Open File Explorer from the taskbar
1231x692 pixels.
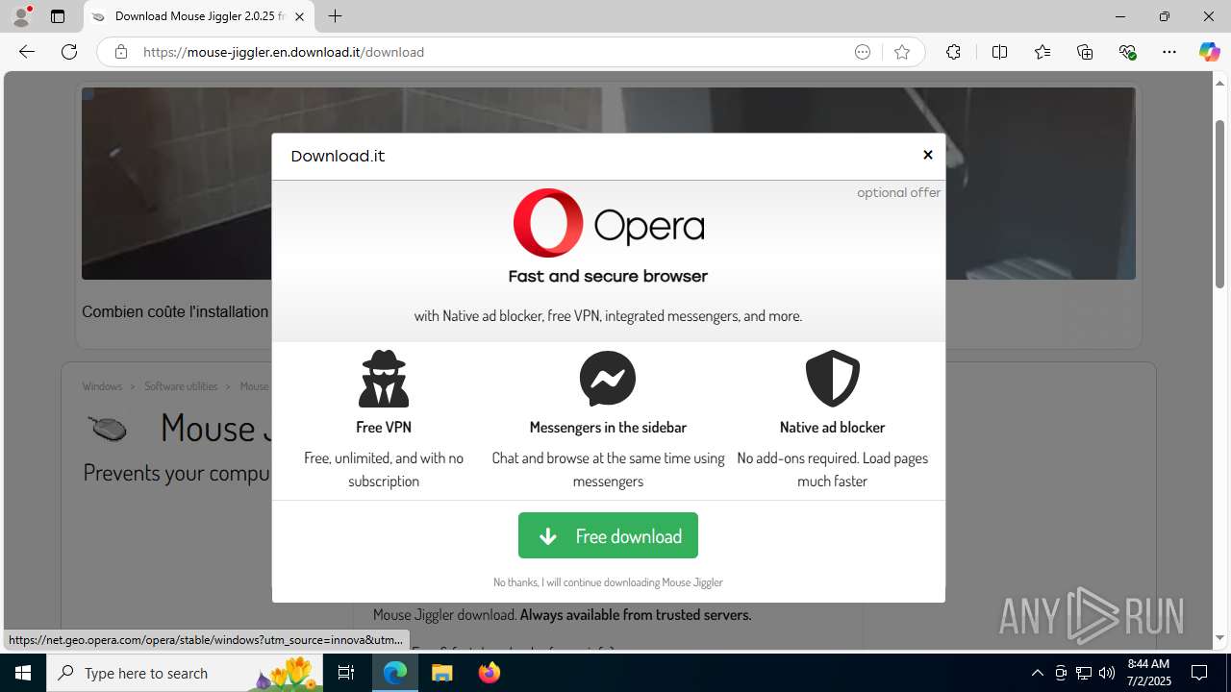click(x=442, y=673)
